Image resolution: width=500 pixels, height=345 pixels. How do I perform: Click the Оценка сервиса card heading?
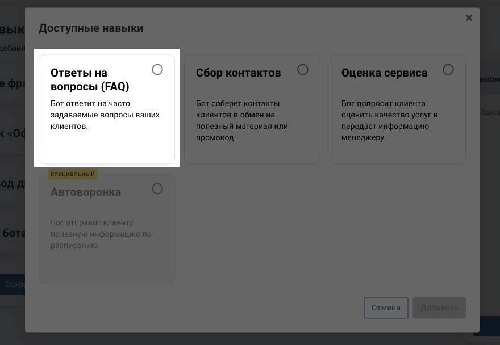pyautogui.click(x=384, y=73)
